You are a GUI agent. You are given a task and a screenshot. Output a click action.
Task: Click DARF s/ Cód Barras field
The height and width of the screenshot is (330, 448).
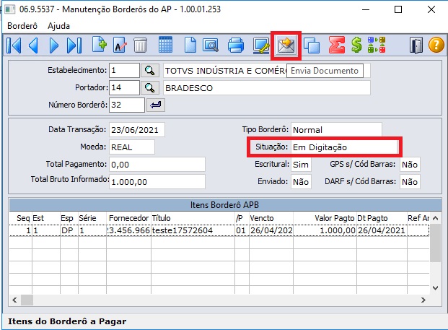pyautogui.click(x=410, y=181)
